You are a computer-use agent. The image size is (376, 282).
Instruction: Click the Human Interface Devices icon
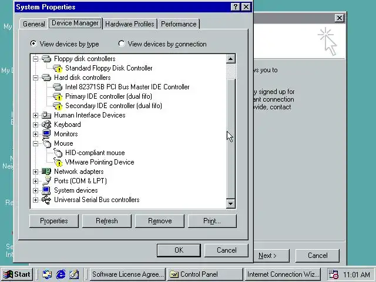46,115
